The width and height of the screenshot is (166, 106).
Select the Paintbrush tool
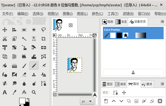(x=24, y=65)
